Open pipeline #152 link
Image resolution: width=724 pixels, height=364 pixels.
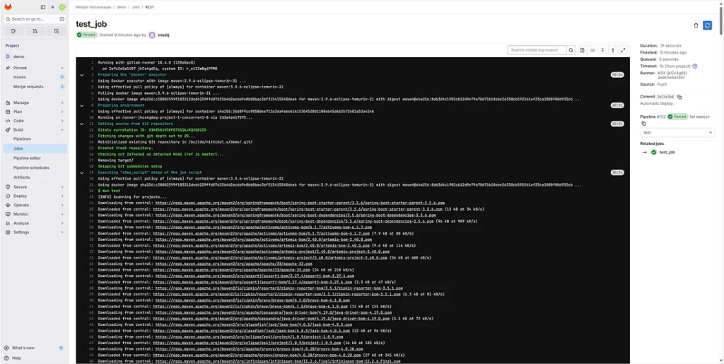tap(661, 117)
